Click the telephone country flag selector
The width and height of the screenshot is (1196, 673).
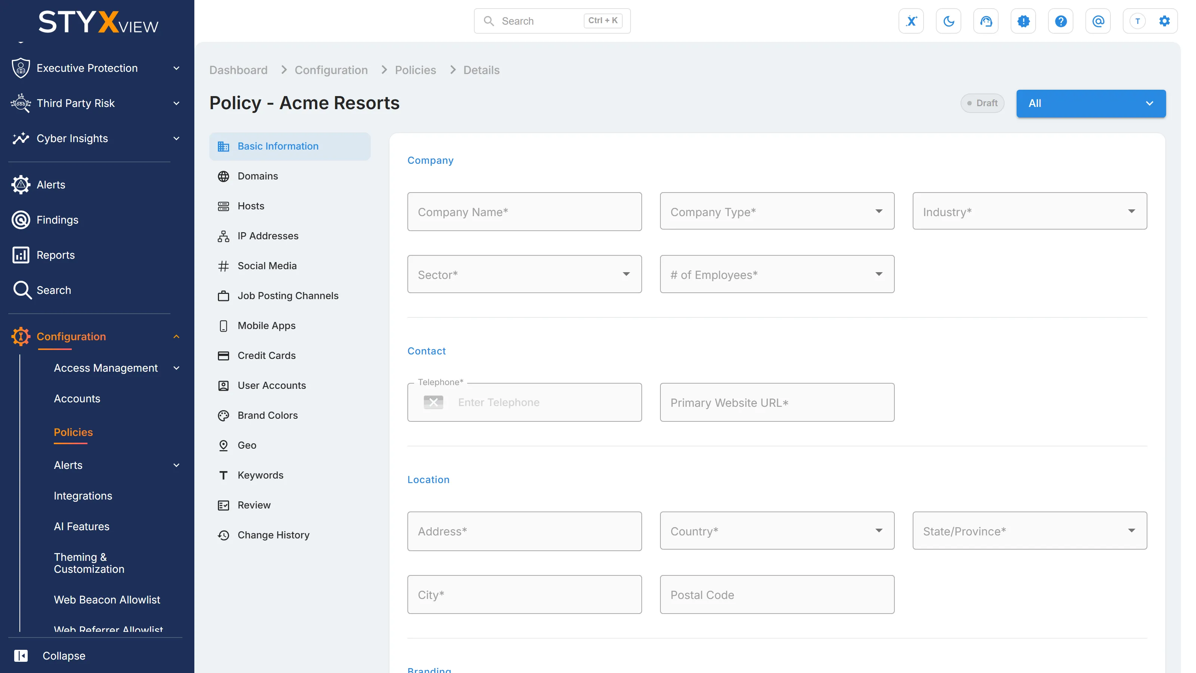(433, 402)
